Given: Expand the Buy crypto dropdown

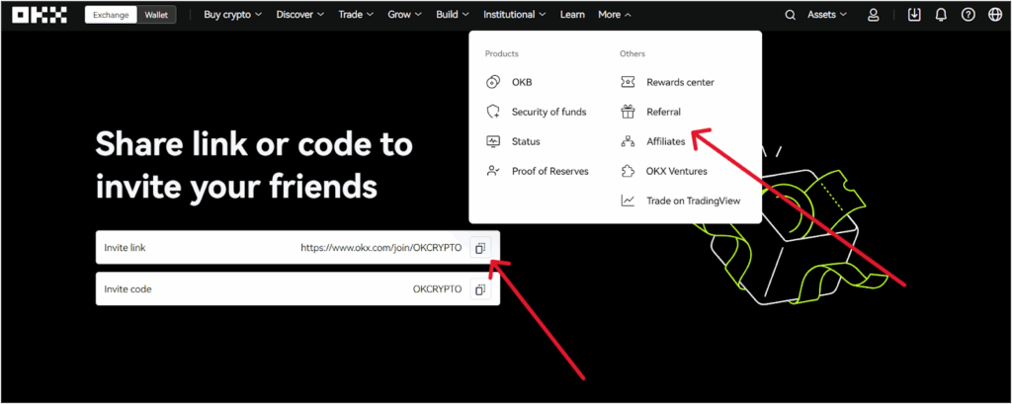Looking at the screenshot, I should (x=233, y=15).
